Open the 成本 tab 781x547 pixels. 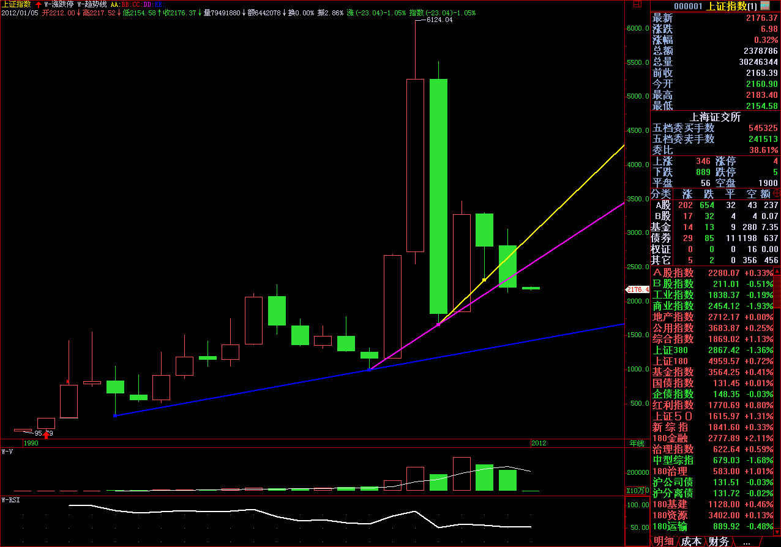point(691,541)
